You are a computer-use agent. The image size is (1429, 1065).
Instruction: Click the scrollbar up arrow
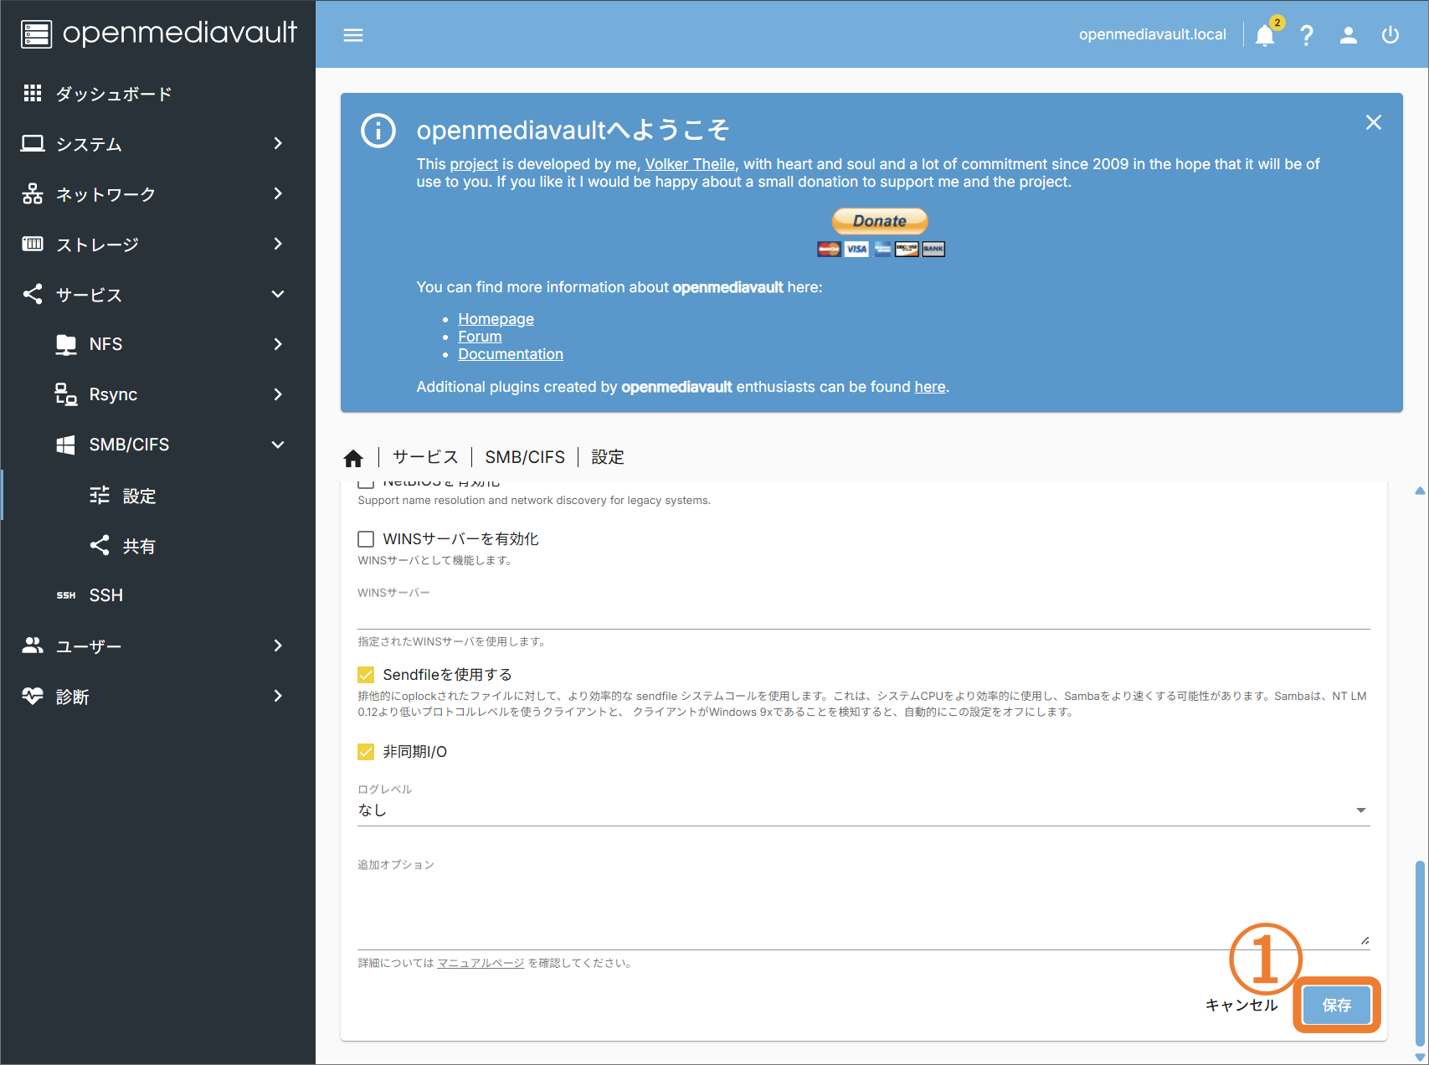click(1420, 491)
